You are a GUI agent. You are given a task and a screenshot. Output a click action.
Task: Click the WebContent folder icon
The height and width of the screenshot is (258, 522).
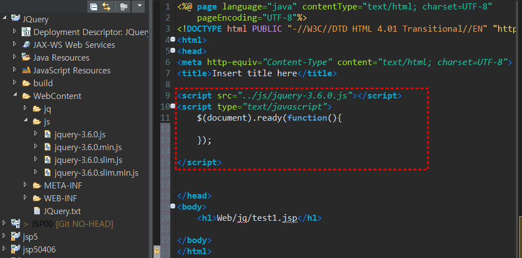click(26, 96)
